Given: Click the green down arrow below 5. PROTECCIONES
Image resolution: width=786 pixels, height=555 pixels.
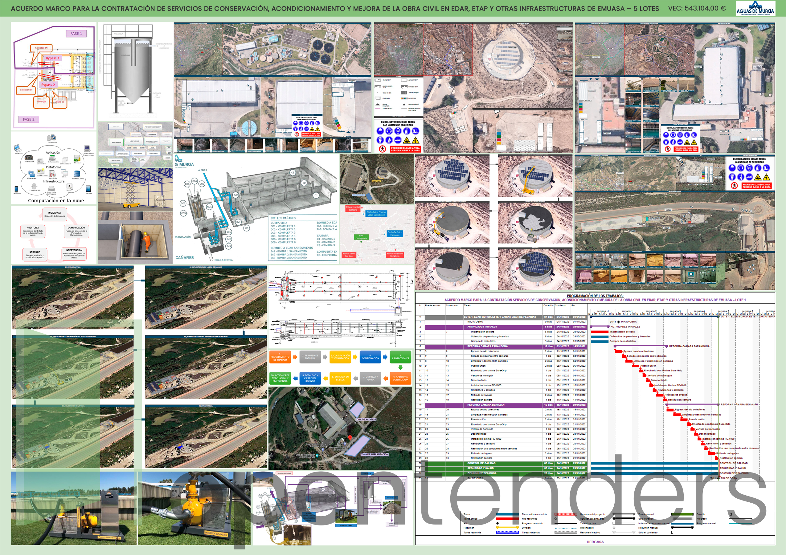Looking at the screenshot, I should [400, 368].
